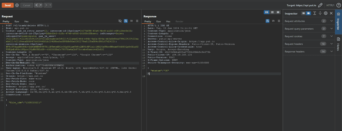Switch to the top/bottom split layout
Screen dimensions: 342x131
[x=272, y=12]
